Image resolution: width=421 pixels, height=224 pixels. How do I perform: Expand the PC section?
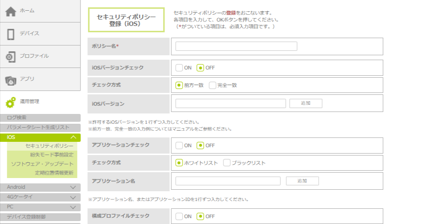coord(73,207)
